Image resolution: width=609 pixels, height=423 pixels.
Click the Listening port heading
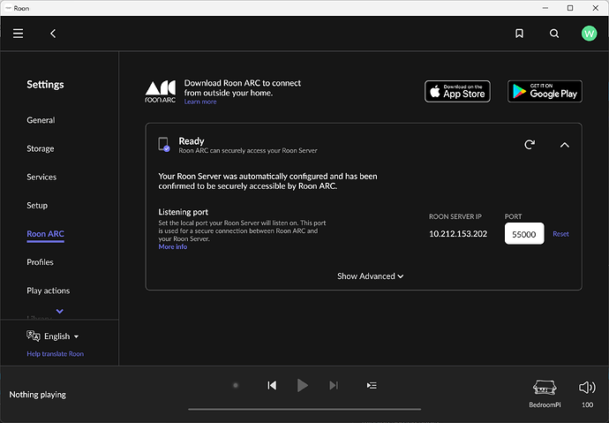[184, 212]
